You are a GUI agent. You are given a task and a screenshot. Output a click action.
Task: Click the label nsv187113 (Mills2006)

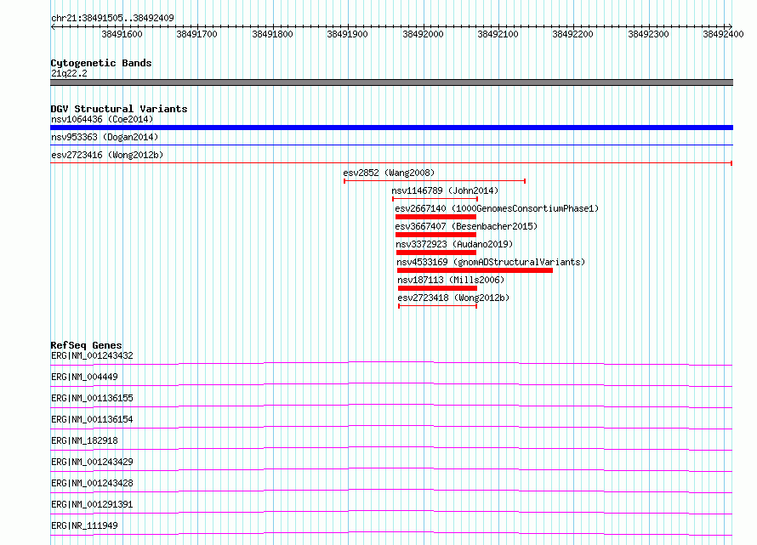[x=451, y=280]
